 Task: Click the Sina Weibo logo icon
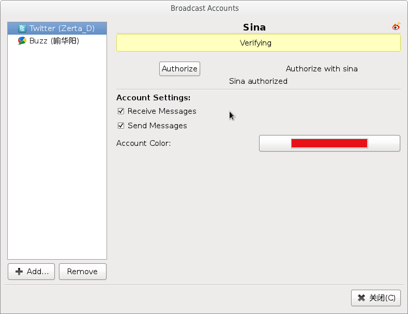coord(396,26)
